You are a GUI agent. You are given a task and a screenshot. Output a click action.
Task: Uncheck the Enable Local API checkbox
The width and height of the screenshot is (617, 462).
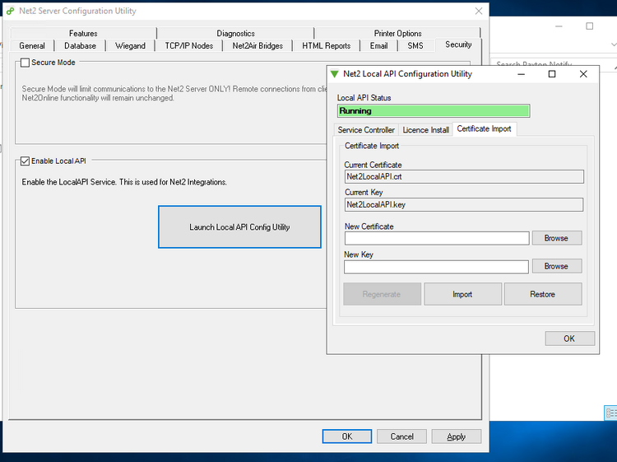click(x=25, y=161)
